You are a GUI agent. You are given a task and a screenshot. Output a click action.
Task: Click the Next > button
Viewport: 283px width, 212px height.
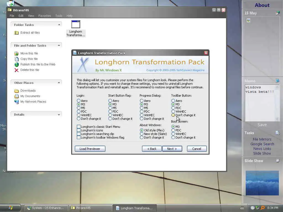pos(172,149)
